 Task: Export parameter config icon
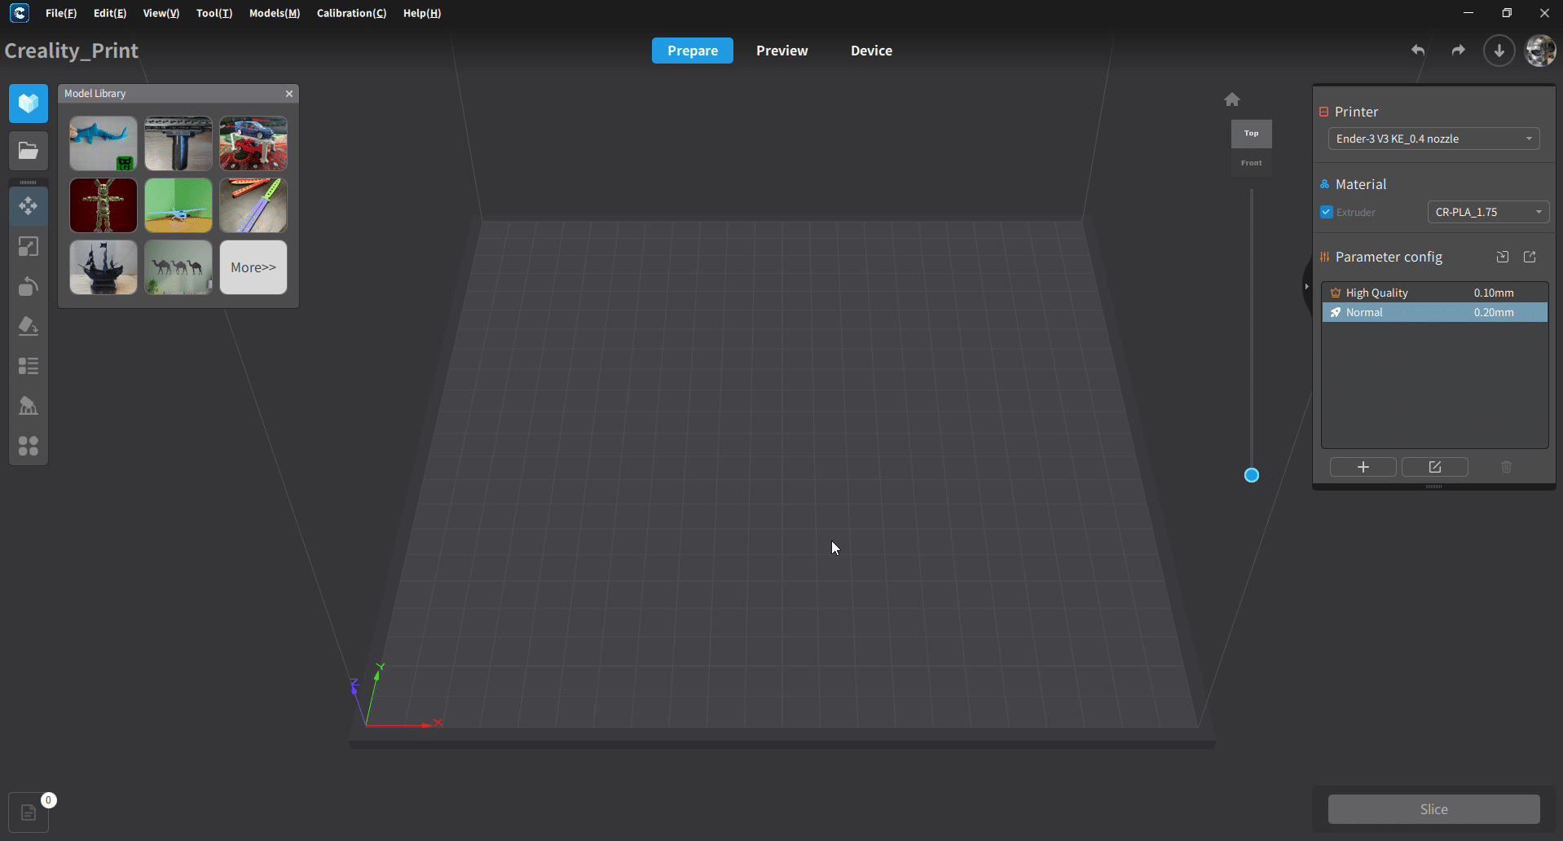tap(1530, 257)
